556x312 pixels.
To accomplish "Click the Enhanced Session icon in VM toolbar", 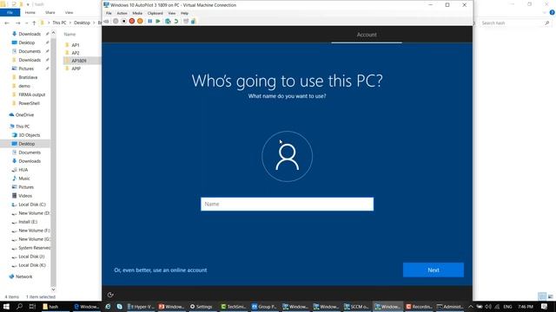I will point(186,21).
